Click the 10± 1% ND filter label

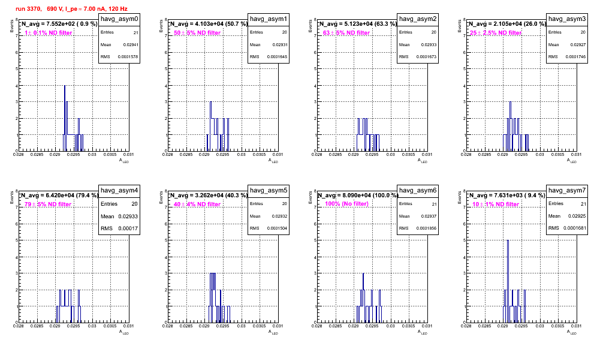(x=496, y=204)
